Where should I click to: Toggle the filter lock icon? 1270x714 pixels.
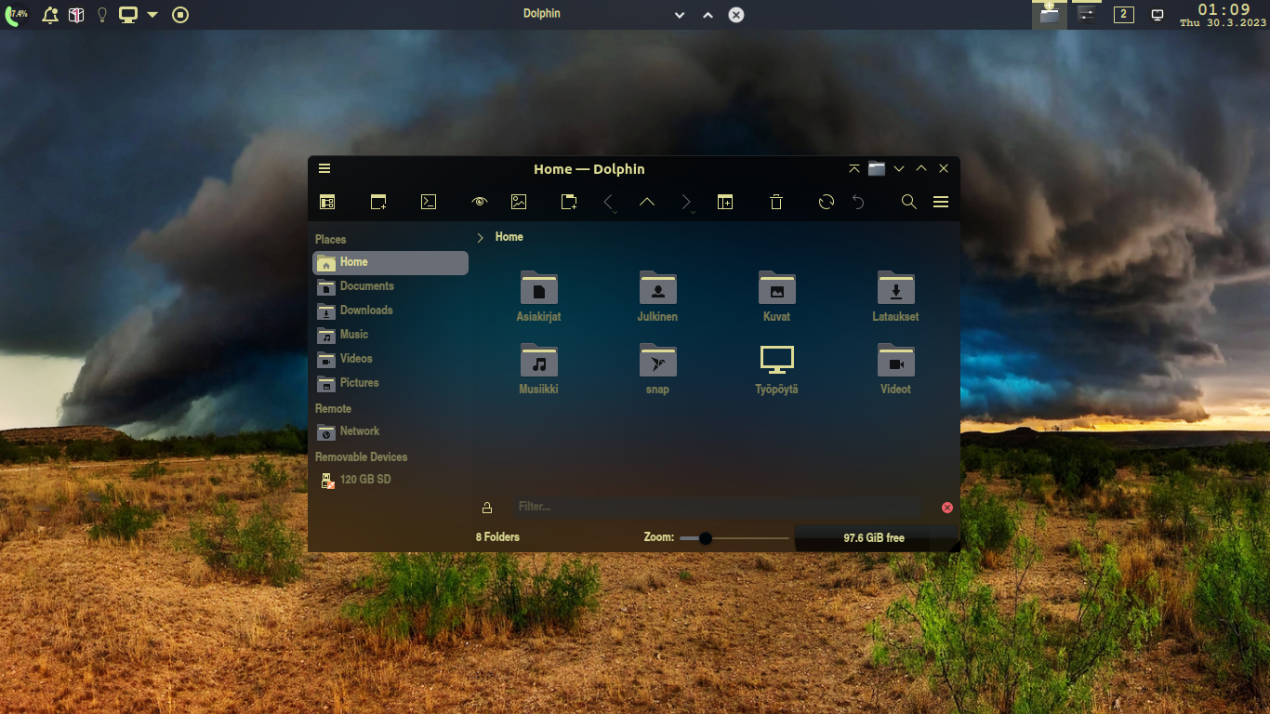487,508
